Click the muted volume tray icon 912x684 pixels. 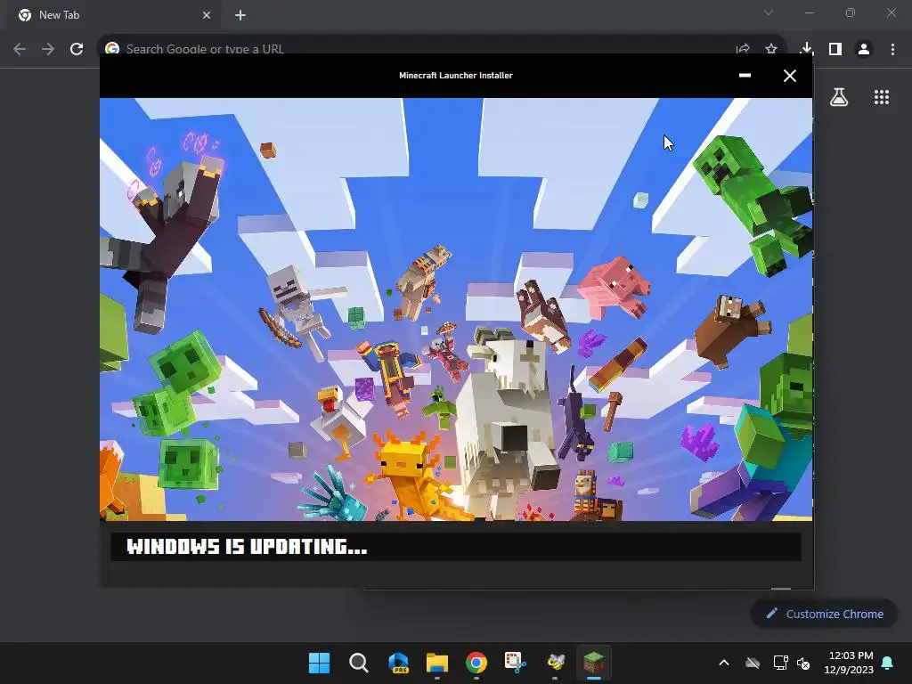point(804,663)
